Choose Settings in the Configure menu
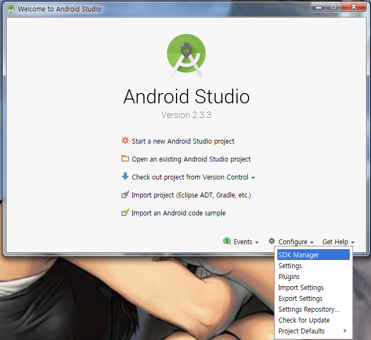Viewport: 371px width, 340px height. tap(313, 265)
